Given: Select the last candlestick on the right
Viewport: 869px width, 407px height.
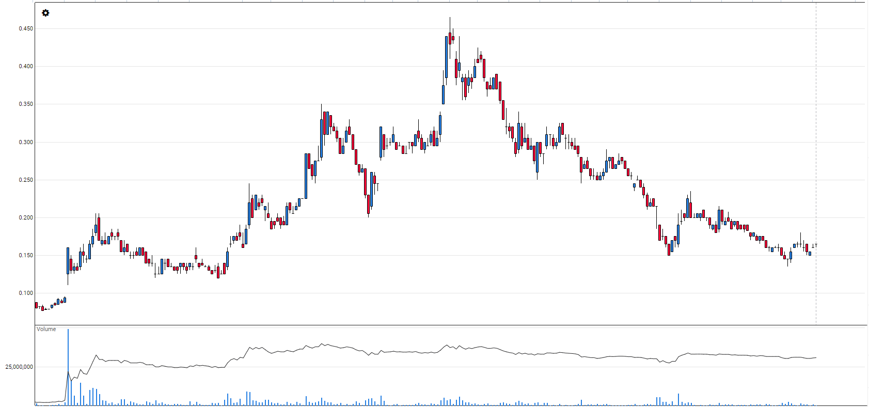Looking at the screenshot, I should pos(815,246).
